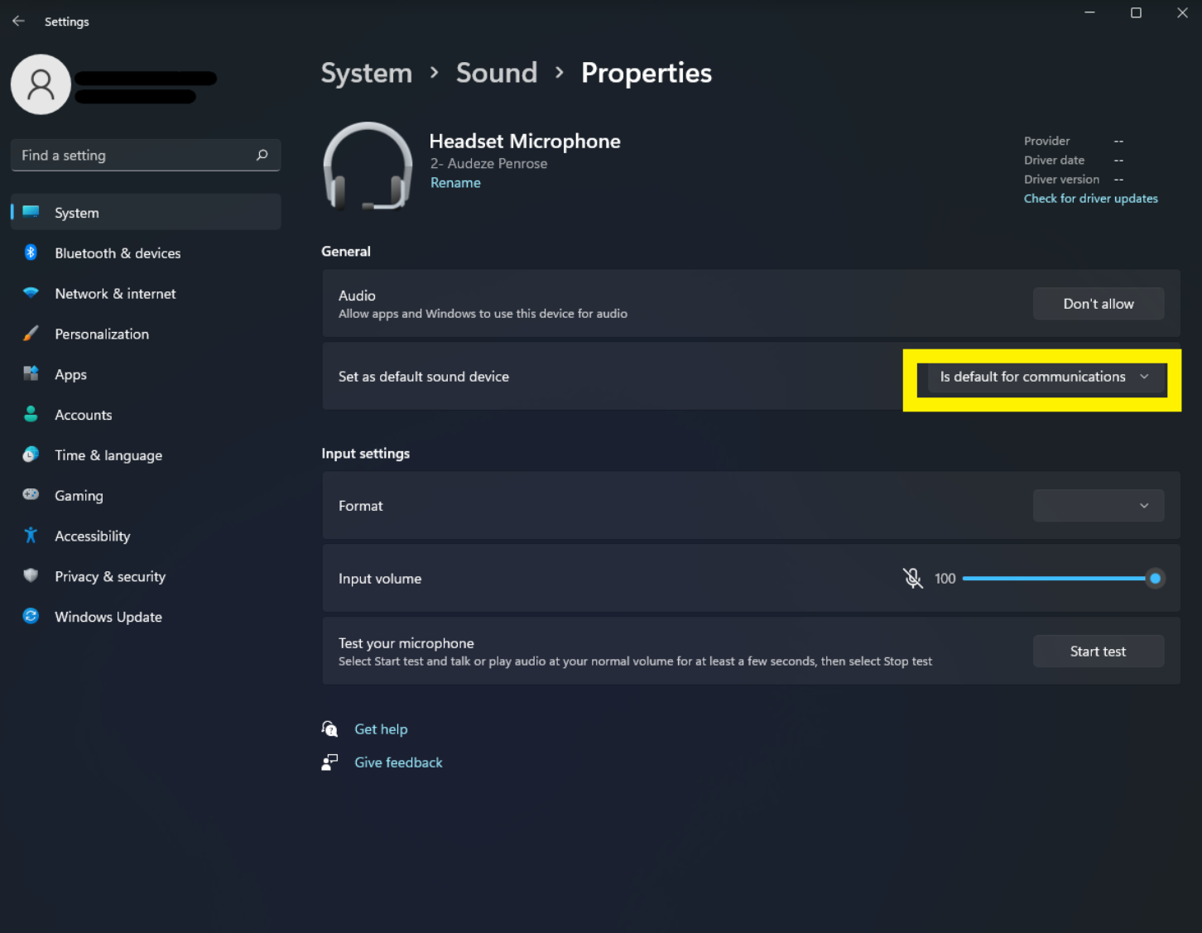Click the input volume slider thumb
This screenshot has height=933, width=1202.
(x=1155, y=578)
